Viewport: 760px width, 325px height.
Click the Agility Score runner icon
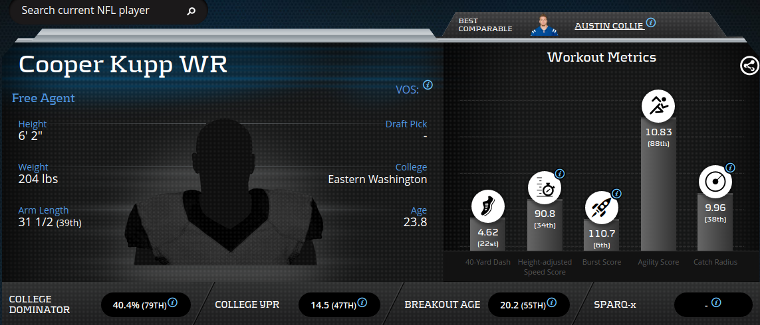tap(658, 105)
